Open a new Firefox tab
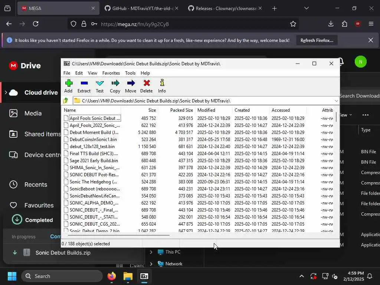The height and width of the screenshot is (285, 380). pyautogui.click(x=274, y=9)
